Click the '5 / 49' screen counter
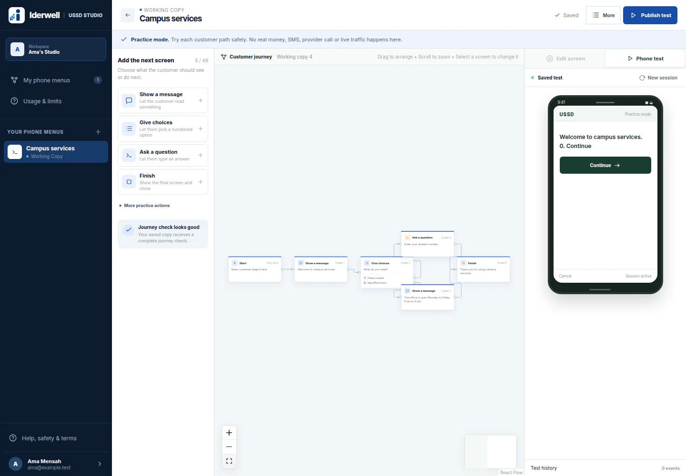The height and width of the screenshot is (476, 686). coord(202,60)
